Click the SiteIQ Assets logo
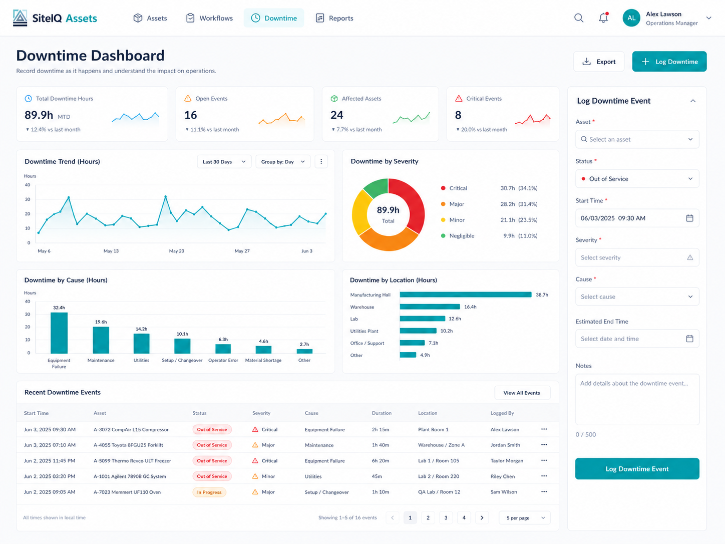This screenshot has height=544, width=725. coord(55,18)
